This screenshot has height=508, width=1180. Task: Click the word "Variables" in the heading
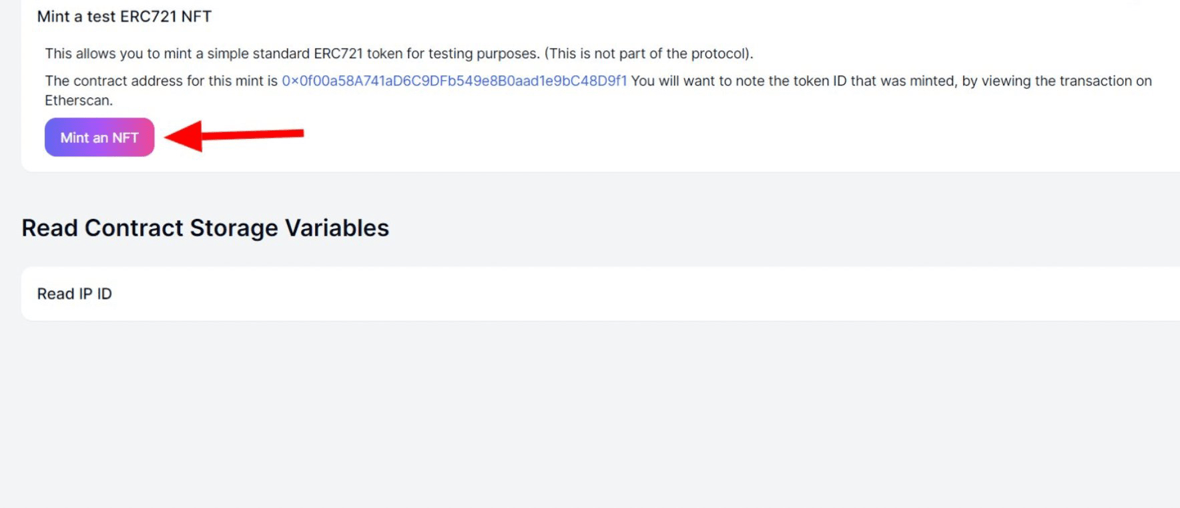(337, 228)
